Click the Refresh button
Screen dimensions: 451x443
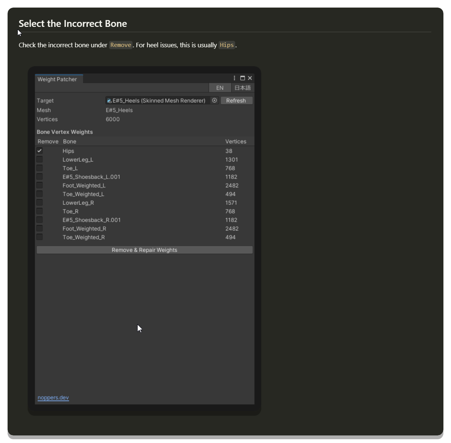click(236, 101)
